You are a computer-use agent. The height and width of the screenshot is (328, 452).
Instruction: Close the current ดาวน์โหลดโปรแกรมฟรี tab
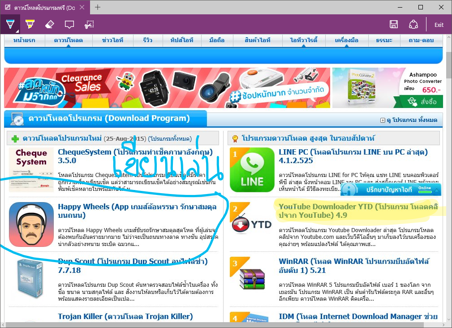point(82,7)
